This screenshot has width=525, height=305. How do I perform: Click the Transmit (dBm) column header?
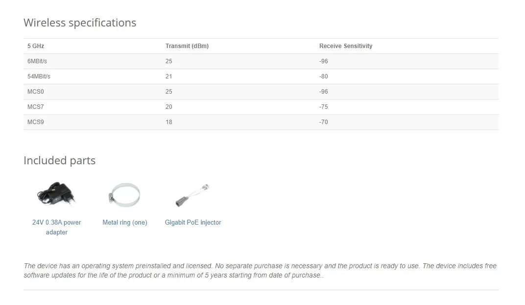click(x=187, y=46)
